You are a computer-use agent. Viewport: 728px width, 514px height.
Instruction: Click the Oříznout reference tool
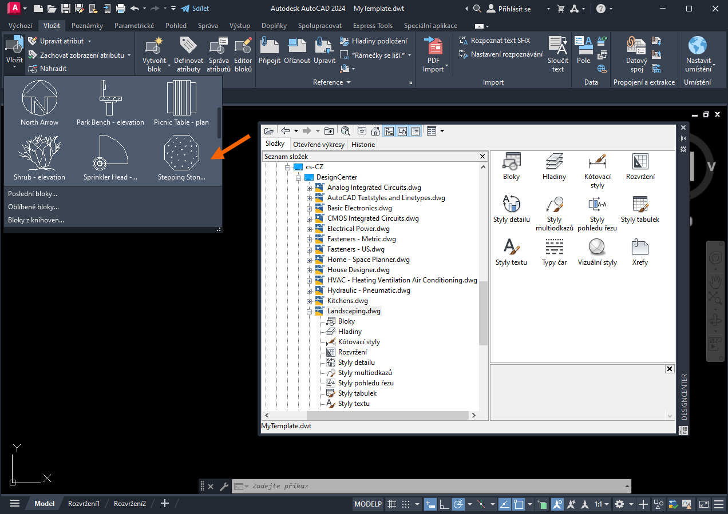point(297,50)
